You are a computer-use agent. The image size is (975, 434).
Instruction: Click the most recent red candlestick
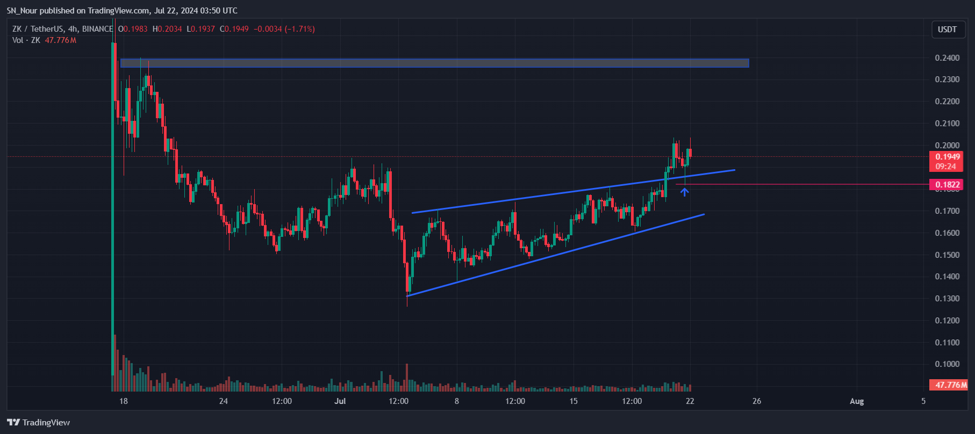click(690, 153)
